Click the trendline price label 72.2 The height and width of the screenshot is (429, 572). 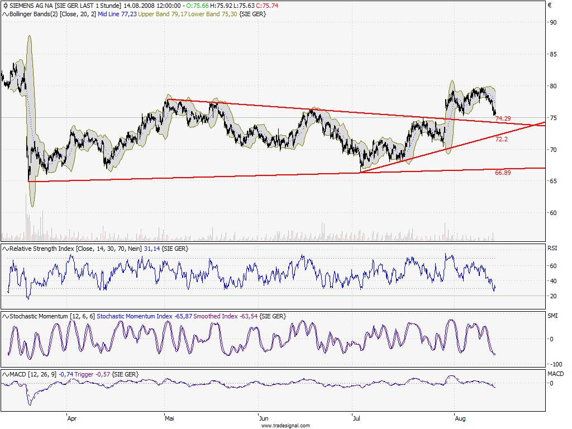point(501,139)
